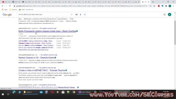Switch to Visual Studio lecture 2 taskbar item

[x=85, y=92]
